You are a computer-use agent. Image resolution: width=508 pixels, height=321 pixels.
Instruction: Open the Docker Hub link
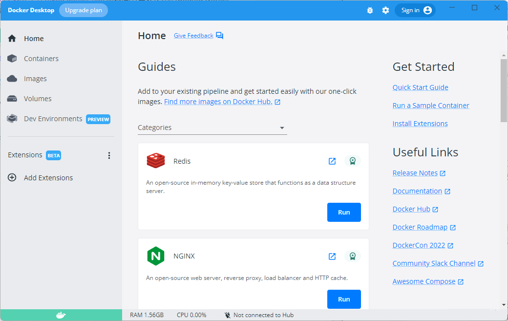coord(411,209)
